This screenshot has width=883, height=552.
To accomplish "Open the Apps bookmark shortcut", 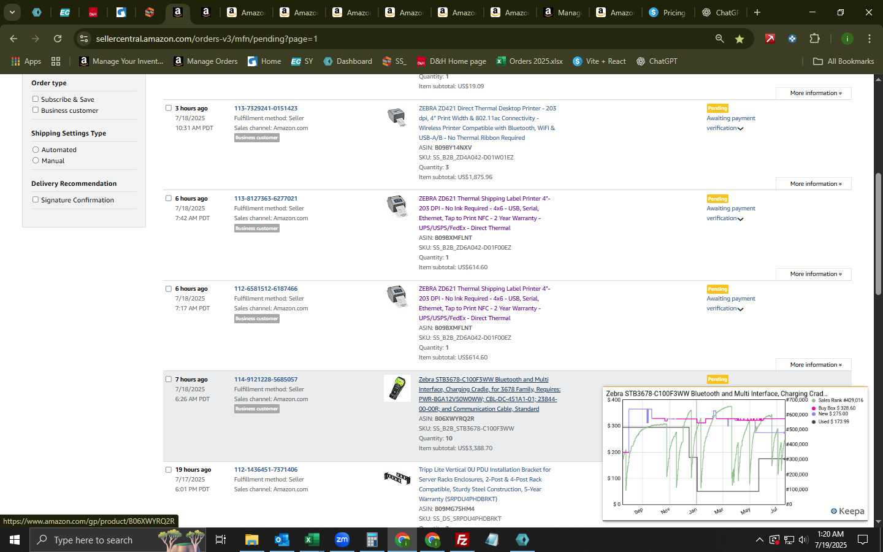I will [26, 61].
